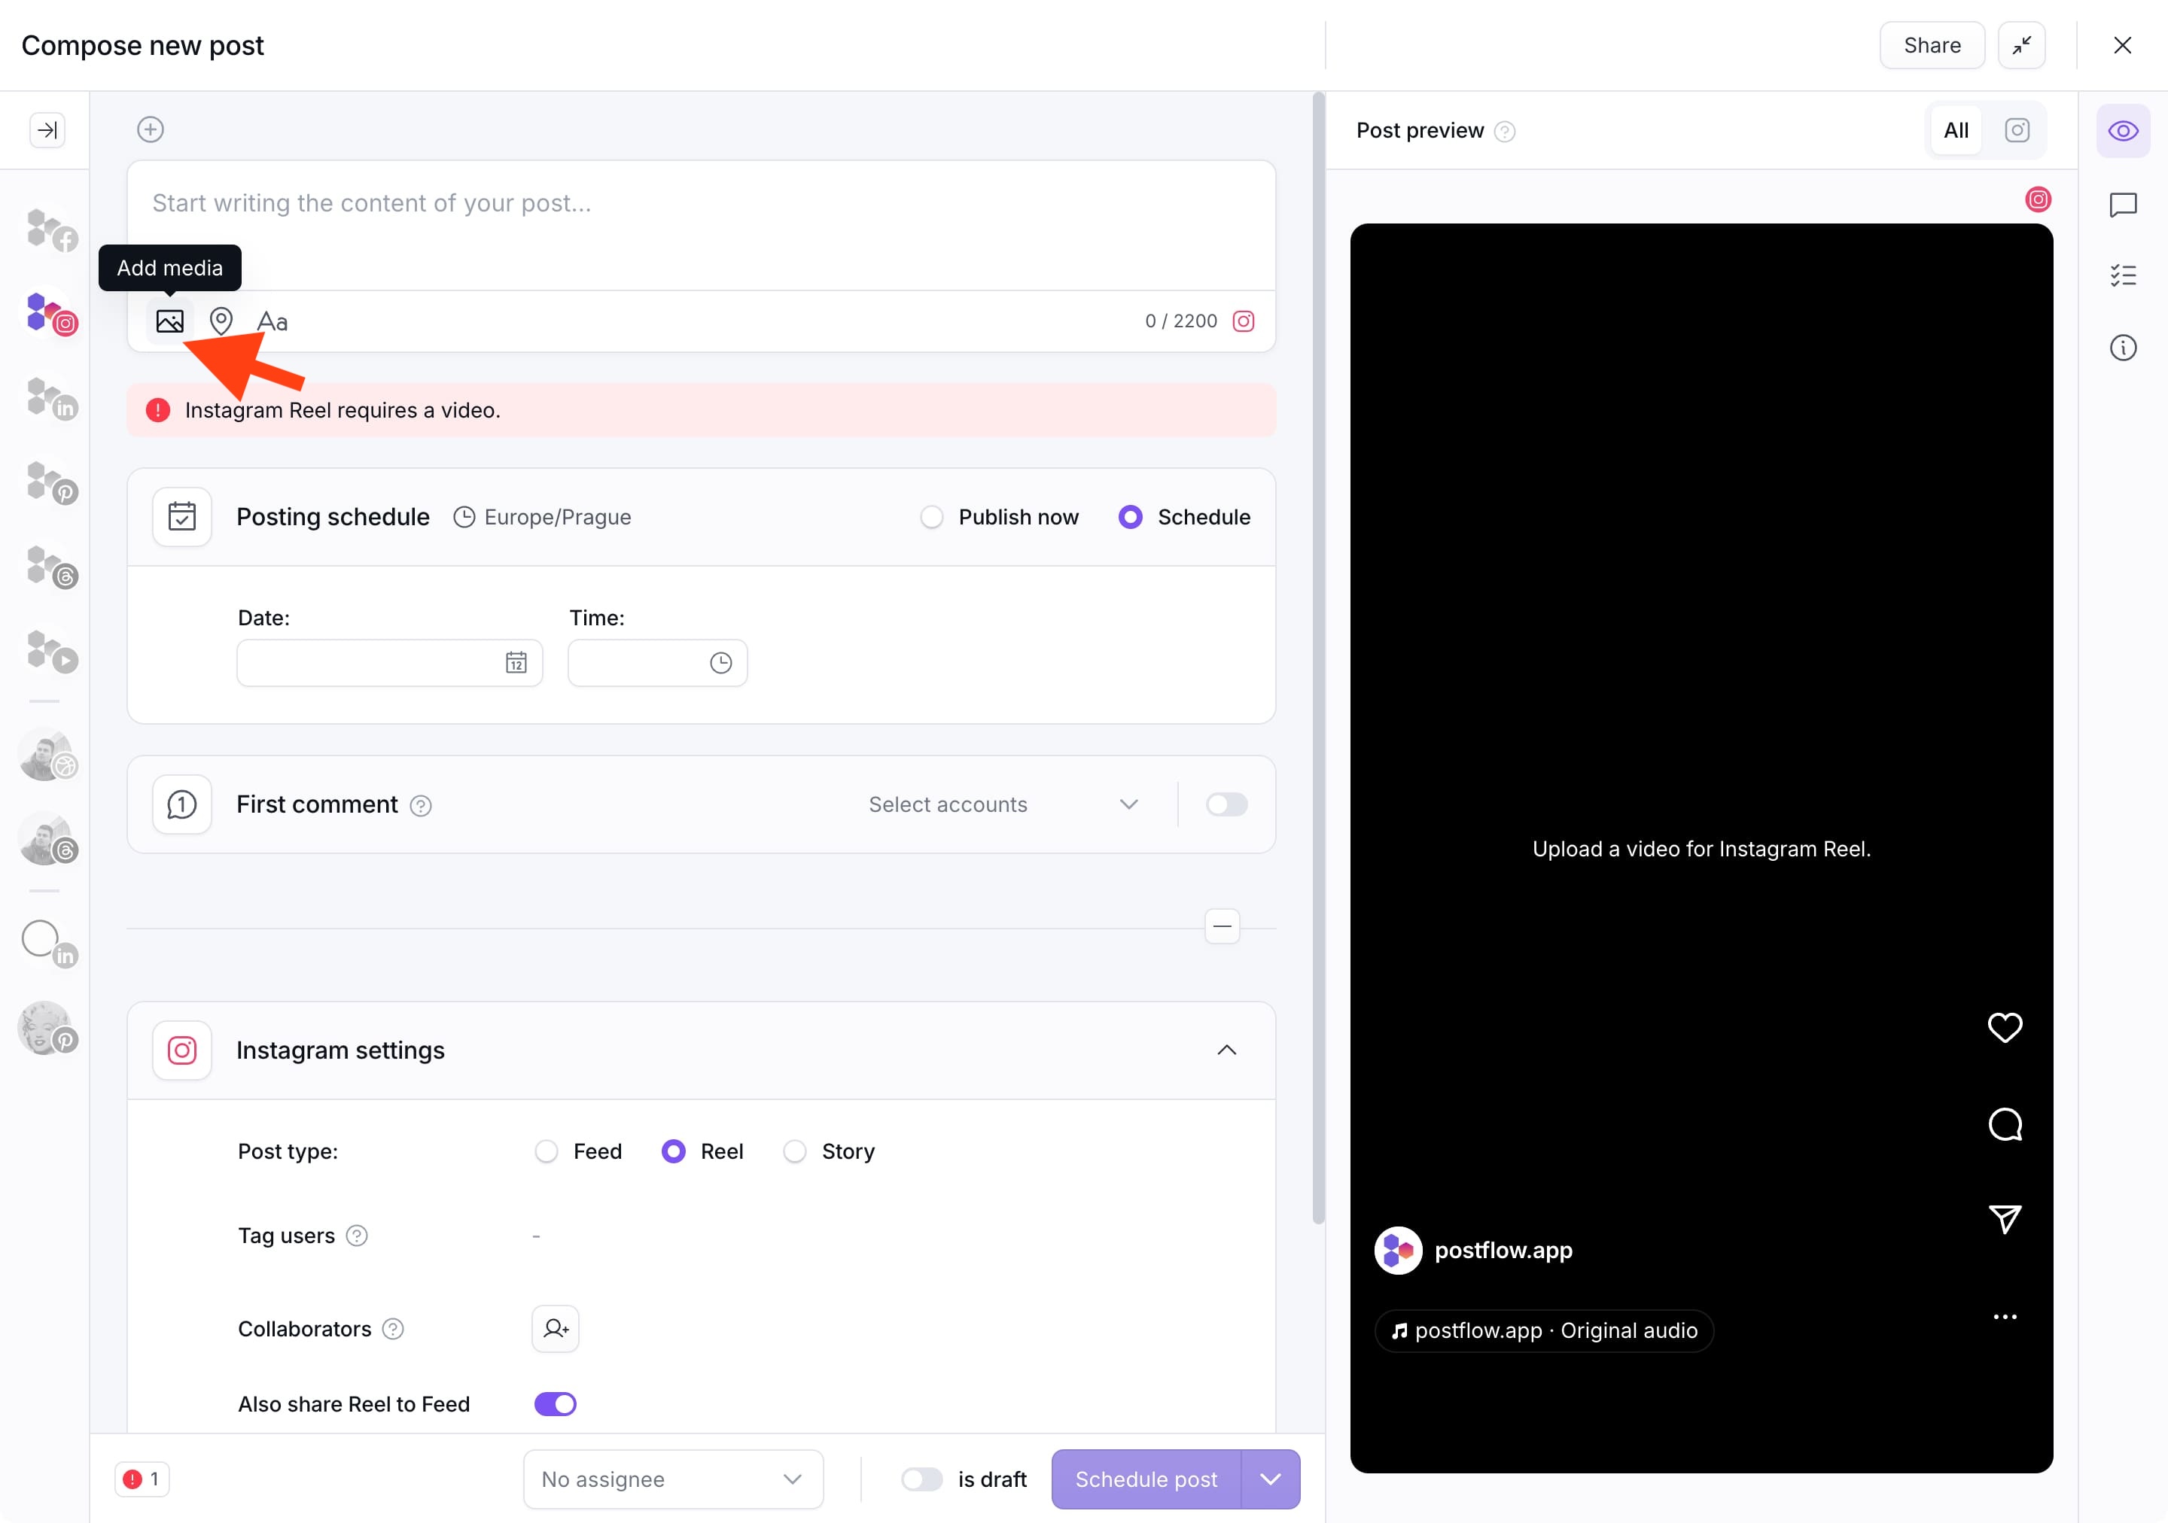Click the Add media image icon

pyautogui.click(x=170, y=321)
